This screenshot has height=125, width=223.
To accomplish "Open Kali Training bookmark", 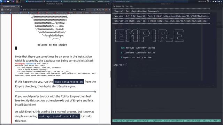I will coord(14,13).
